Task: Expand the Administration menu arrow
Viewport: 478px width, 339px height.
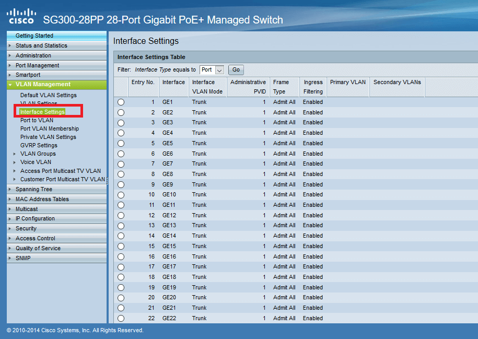Action: (x=10, y=55)
